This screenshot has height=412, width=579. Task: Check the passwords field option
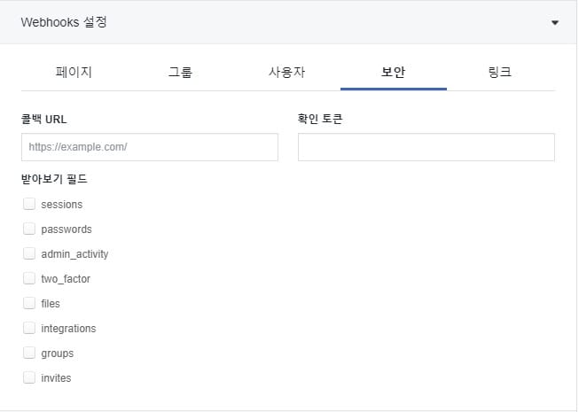[29, 229]
